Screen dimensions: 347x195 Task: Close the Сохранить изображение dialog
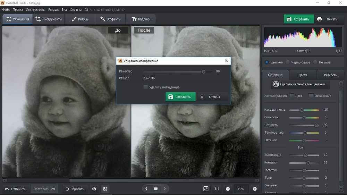pos(227,61)
